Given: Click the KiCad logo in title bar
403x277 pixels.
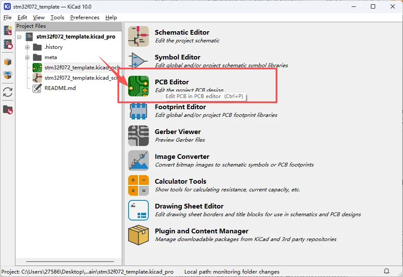Looking at the screenshot, I should point(7,6).
